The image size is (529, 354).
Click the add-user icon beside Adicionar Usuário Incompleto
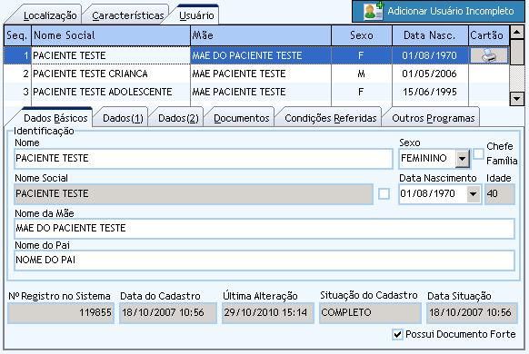[x=374, y=11]
